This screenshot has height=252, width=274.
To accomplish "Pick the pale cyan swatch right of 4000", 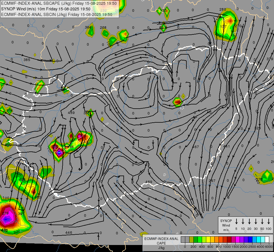I will pos(263,239).
